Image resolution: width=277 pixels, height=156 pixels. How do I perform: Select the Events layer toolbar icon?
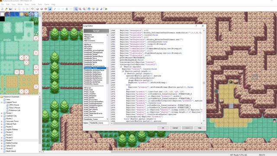(x=50, y=9)
